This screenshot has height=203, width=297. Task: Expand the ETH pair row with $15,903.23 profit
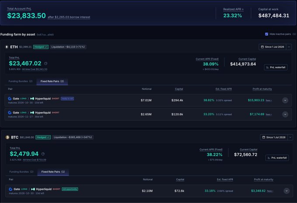285,100
